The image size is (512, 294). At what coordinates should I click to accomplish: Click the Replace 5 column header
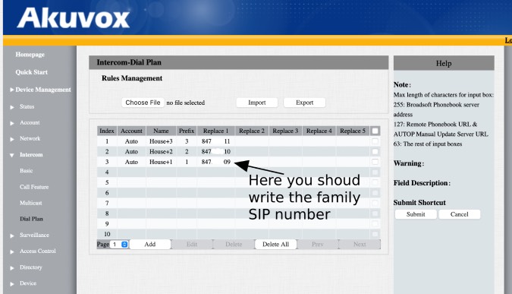(353, 131)
